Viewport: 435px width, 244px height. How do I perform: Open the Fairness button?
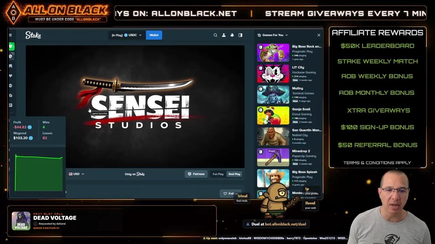[x=196, y=174]
